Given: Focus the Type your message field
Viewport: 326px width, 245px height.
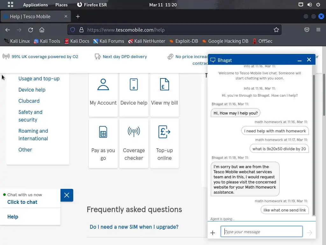Looking at the screenshot, I should [x=262, y=232].
